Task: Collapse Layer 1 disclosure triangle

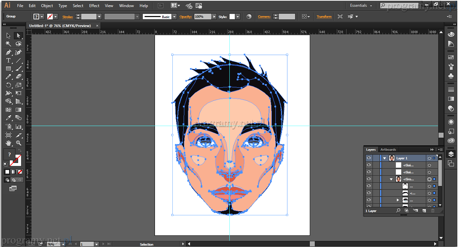Action: coord(384,158)
